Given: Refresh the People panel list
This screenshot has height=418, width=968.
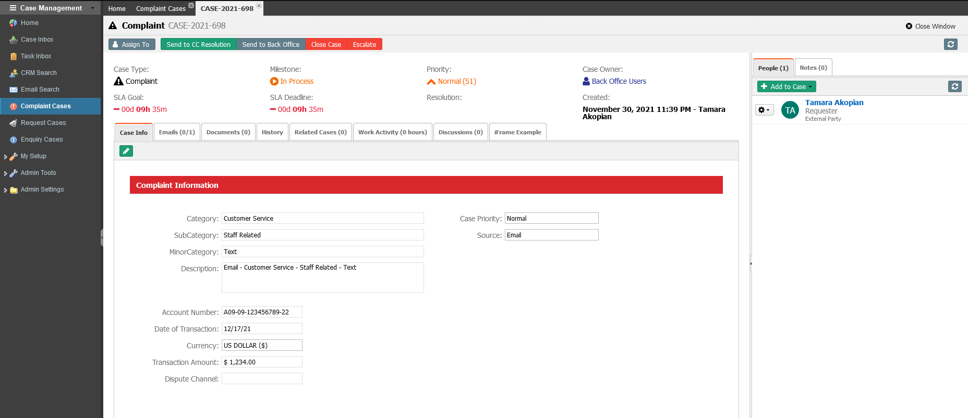Looking at the screenshot, I should point(954,86).
